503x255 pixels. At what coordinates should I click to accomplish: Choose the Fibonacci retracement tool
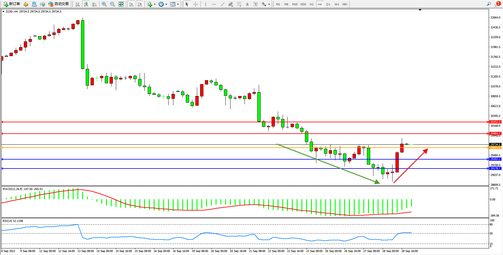coord(239,4)
